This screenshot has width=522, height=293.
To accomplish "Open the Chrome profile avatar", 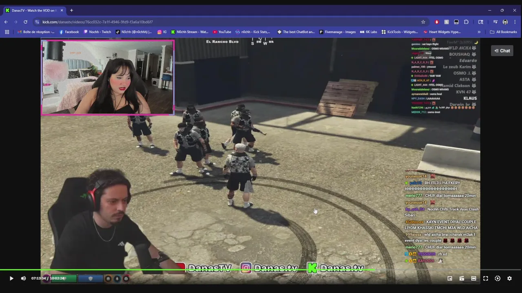I will tap(505, 22).
